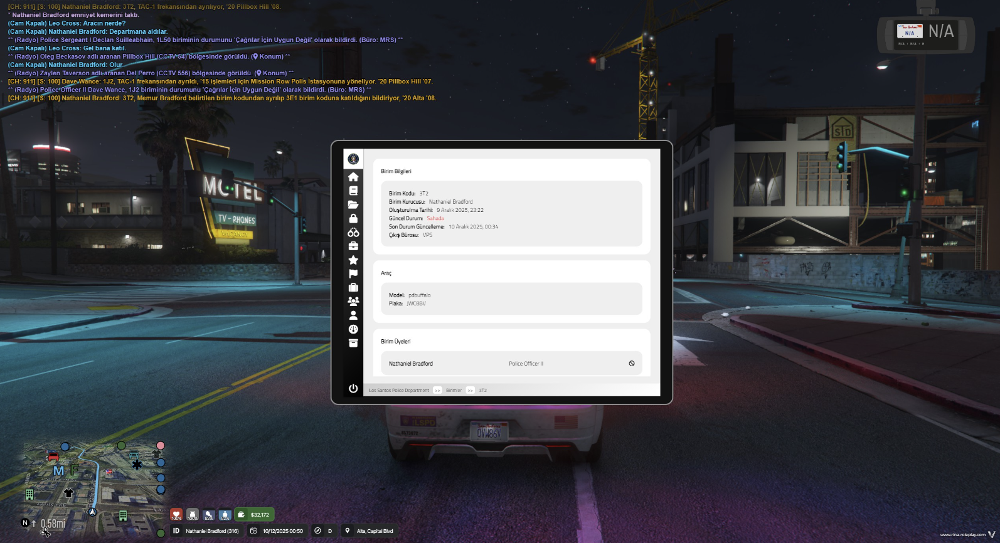Screen dimensions: 1000x543
Task: Open Konum link for Oleg Beckasov sighting
Action: click(x=269, y=56)
